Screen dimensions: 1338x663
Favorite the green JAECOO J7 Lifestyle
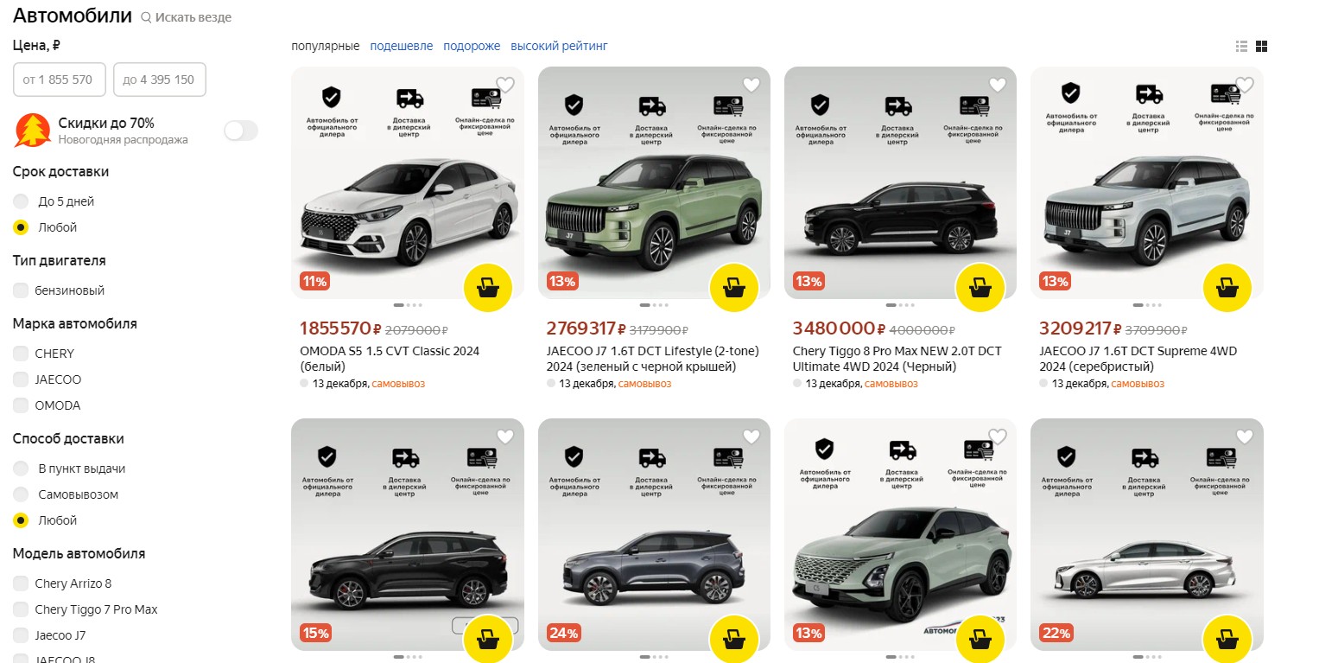tap(751, 85)
